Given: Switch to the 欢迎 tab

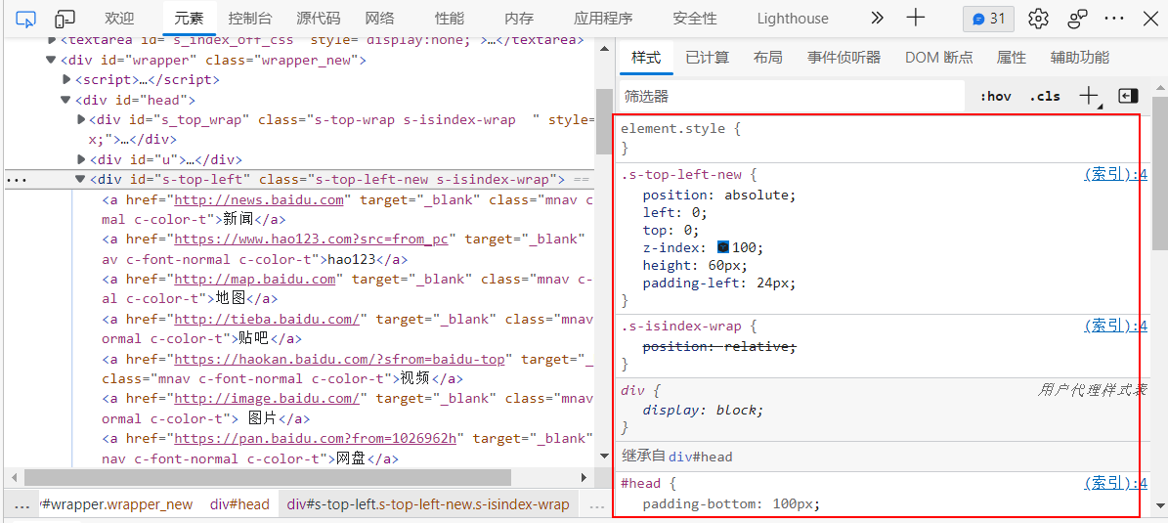Looking at the screenshot, I should point(119,19).
